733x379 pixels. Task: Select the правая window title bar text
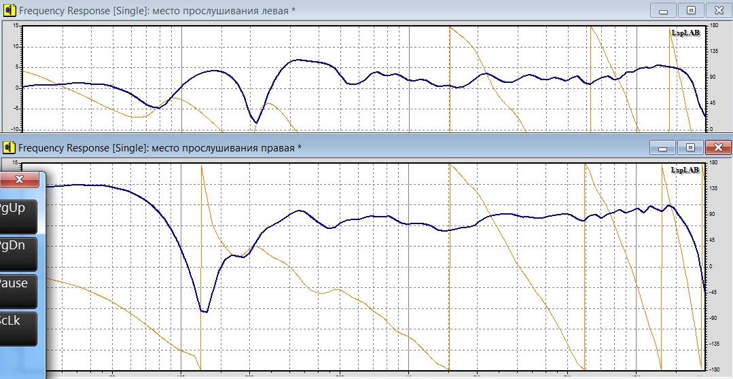click(160, 148)
